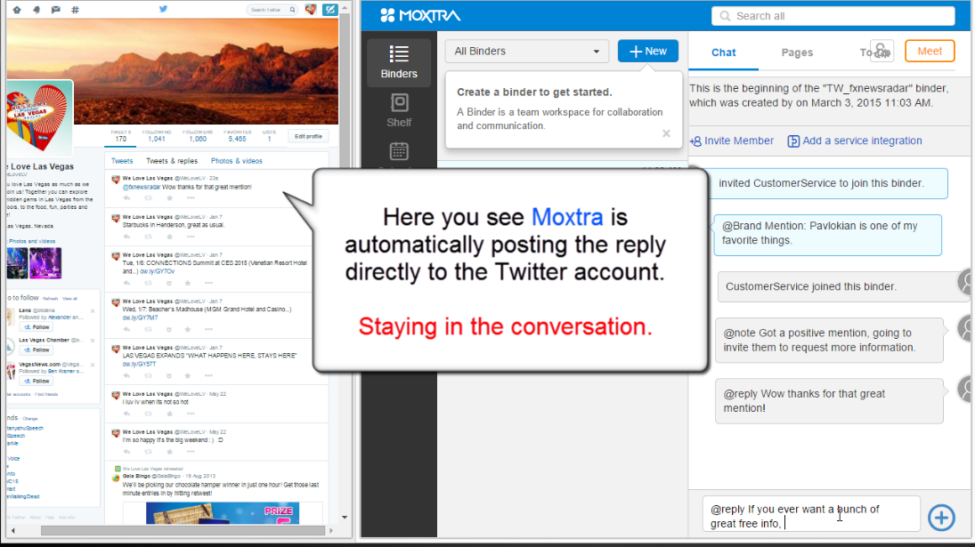Close the Create a binder tooltip
The width and height of the screenshot is (975, 547).
[x=666, y=133]
